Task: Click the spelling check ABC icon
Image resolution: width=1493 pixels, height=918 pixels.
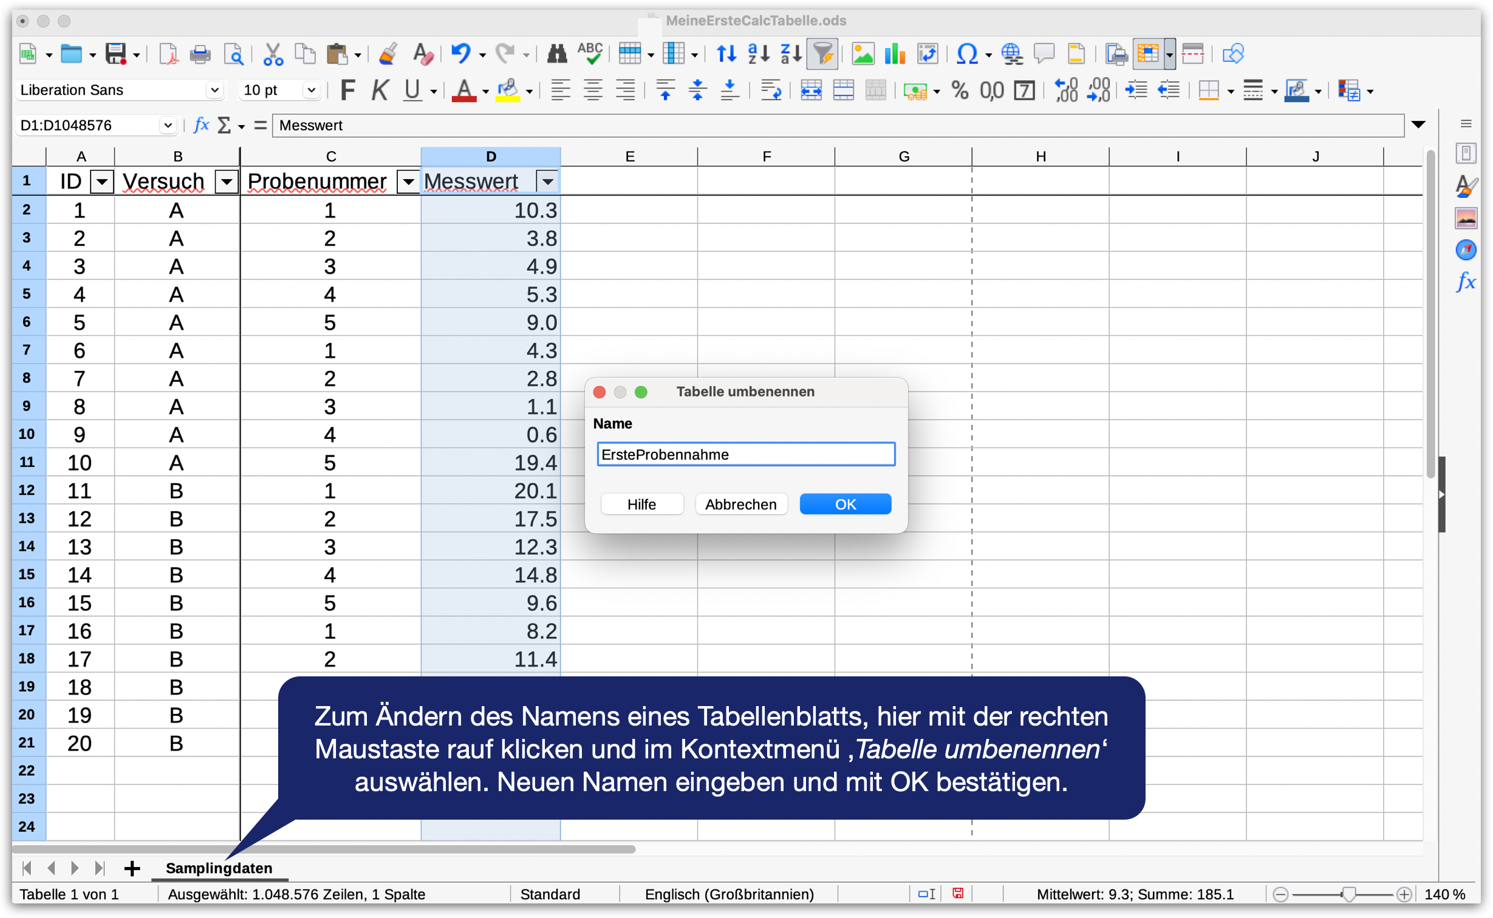Action: tap(589, 55)
